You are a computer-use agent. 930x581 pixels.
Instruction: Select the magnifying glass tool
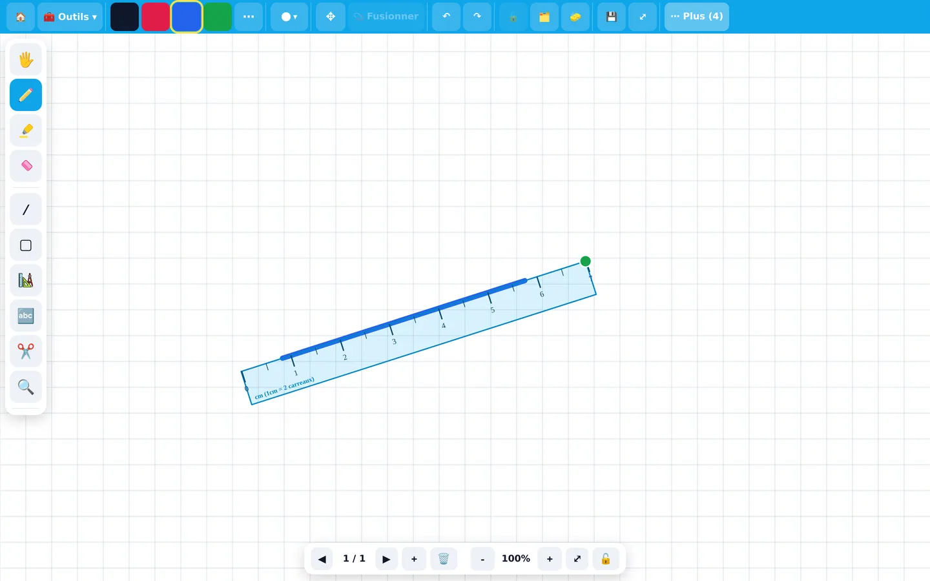(x=26, y=387)
